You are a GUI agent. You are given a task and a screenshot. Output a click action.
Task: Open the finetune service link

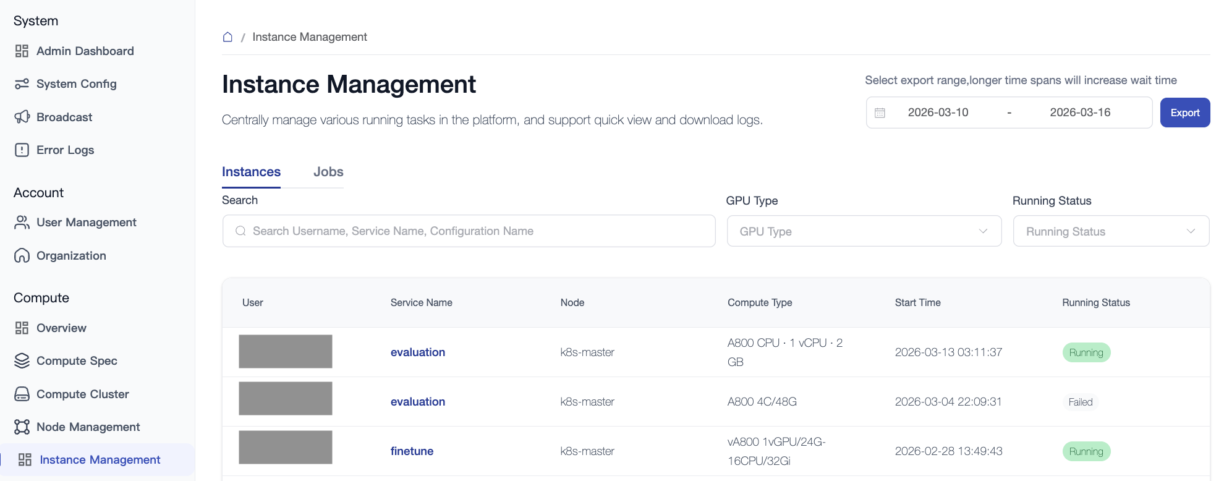click(412, 451)
